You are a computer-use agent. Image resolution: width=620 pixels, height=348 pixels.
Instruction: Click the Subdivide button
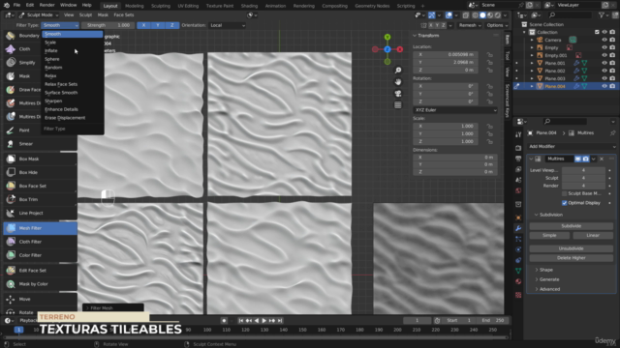[x=572, y=226]
